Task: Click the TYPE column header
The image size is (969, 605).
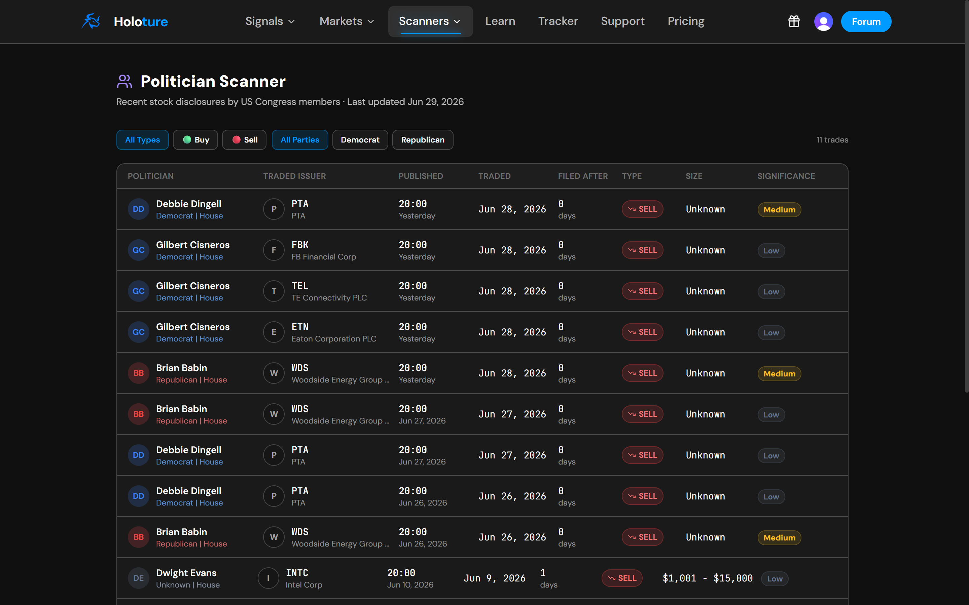Action: 632,176
